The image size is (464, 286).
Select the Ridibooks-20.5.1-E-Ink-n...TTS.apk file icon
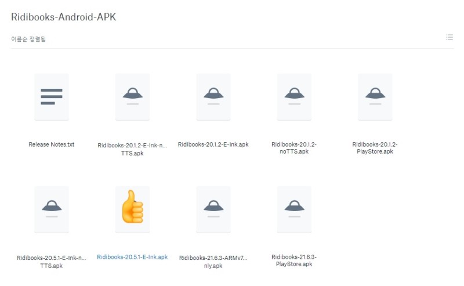pos(52,209)
